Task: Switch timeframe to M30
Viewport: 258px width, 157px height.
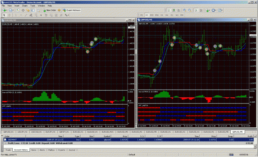Action: (157, 15)
